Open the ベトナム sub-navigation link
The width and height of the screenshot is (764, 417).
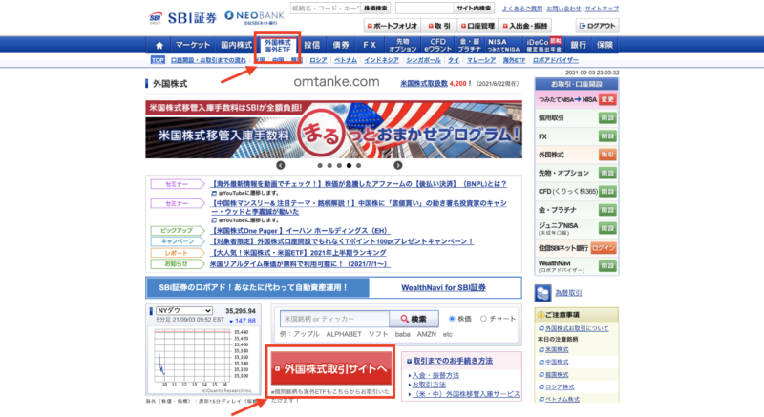coord(346,60)
